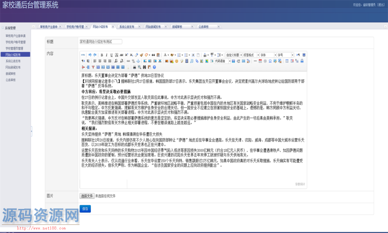
Task: Open editor help with the question mark icon
Action: click(154, 67)
